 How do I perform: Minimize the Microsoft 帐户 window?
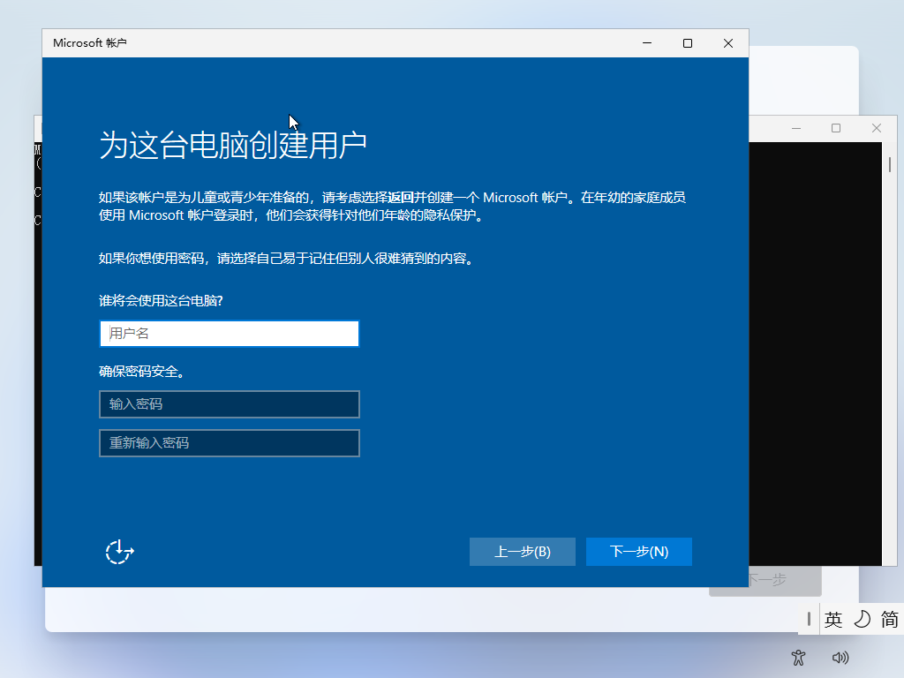point(647,43)
